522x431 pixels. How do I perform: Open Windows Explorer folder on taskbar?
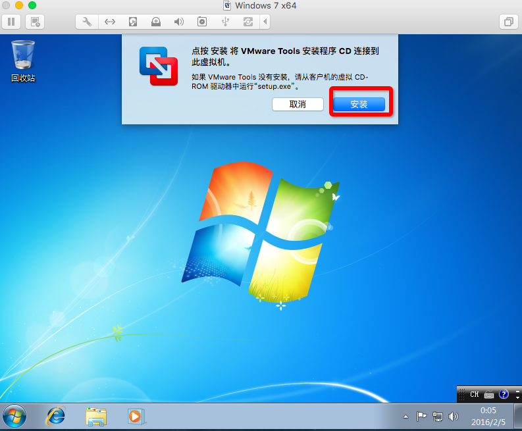[x=96, y=417]
